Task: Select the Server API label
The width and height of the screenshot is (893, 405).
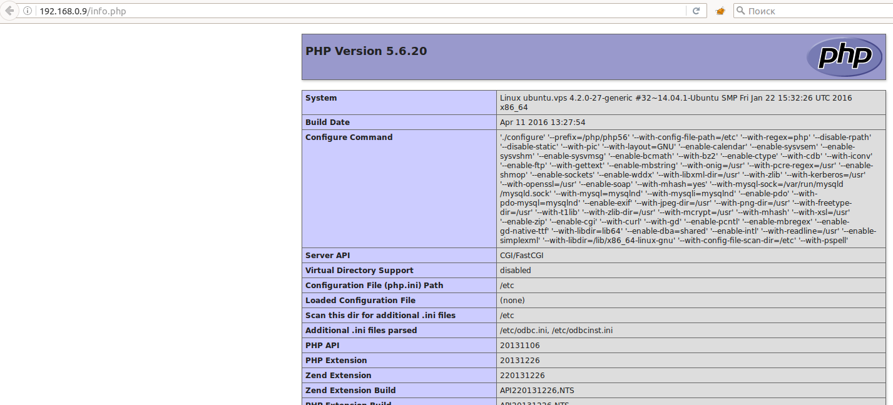Action: pyautogui.click(x=328, y=256)
